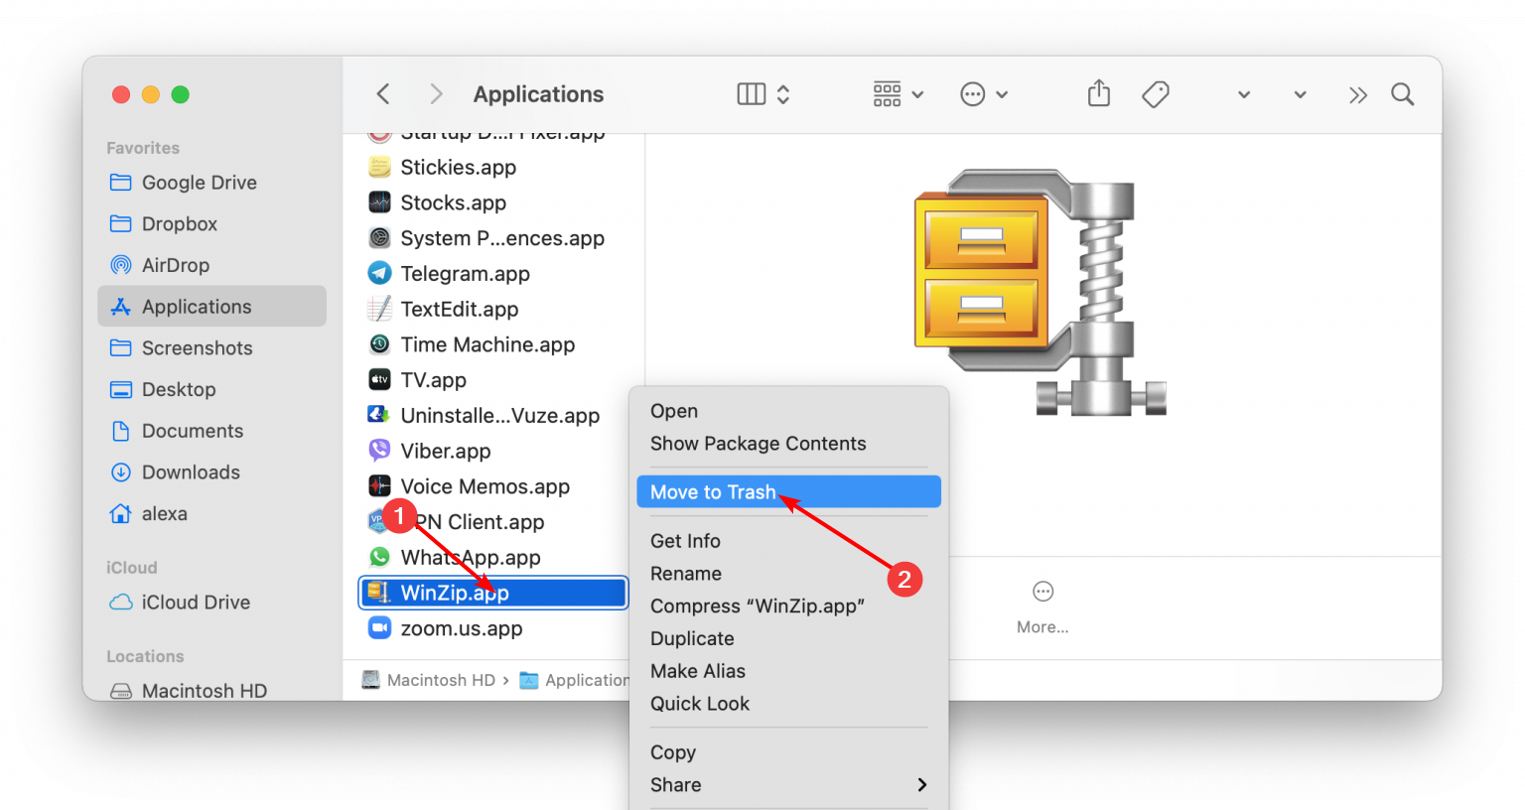Click the Stickies.app icon
Screen dimensions: 1525x810
coord(379,167)
